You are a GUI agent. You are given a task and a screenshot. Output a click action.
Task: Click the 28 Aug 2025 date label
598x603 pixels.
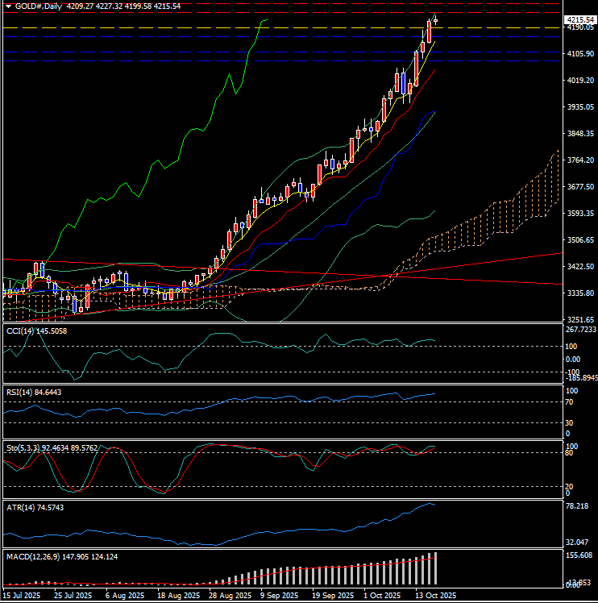227,595
